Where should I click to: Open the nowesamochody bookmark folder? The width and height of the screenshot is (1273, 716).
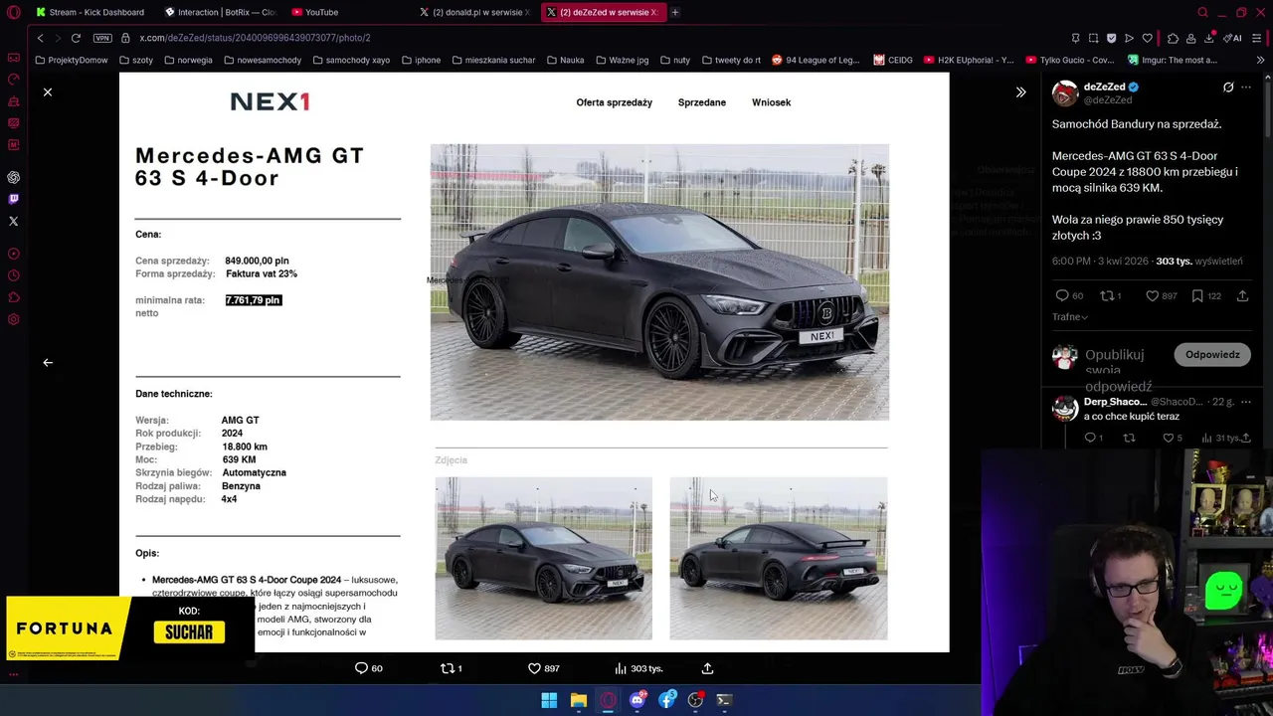pyautogui.click(x=263, y=60)
